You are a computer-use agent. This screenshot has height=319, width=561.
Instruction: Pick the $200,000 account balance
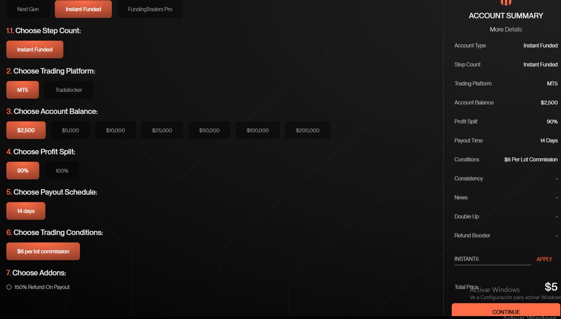point(308,130)
